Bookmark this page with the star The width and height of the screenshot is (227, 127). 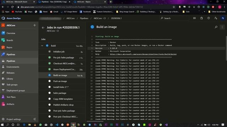pos(174,7)
